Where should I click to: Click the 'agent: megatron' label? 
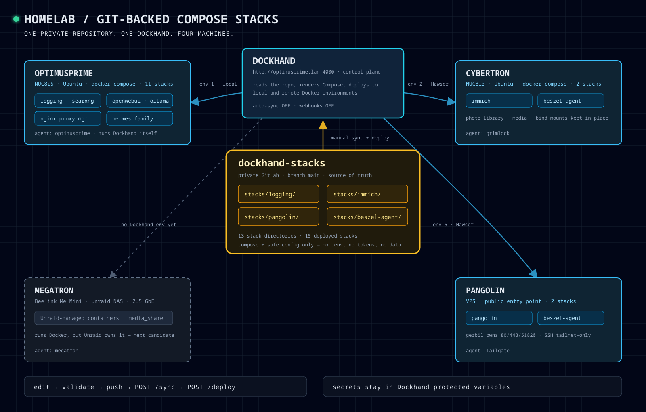pyautogui.click(x=57, y=351)
